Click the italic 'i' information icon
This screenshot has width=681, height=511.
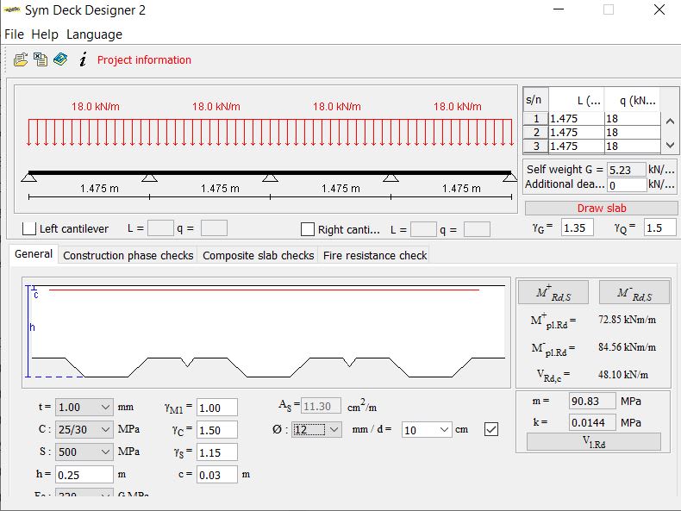click(83, 59)
